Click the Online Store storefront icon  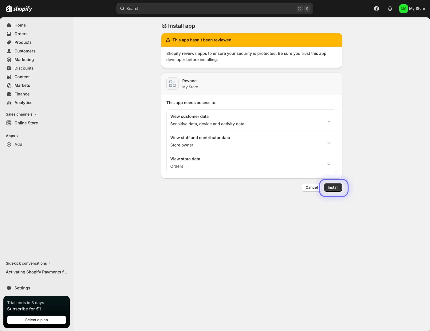click(x=9, y=123)
